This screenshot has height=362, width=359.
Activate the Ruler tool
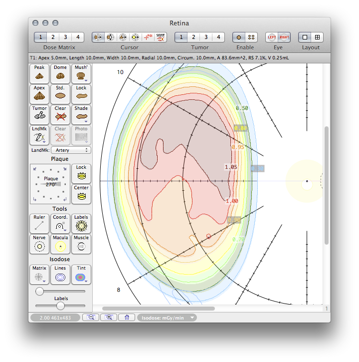click(39, 224)
